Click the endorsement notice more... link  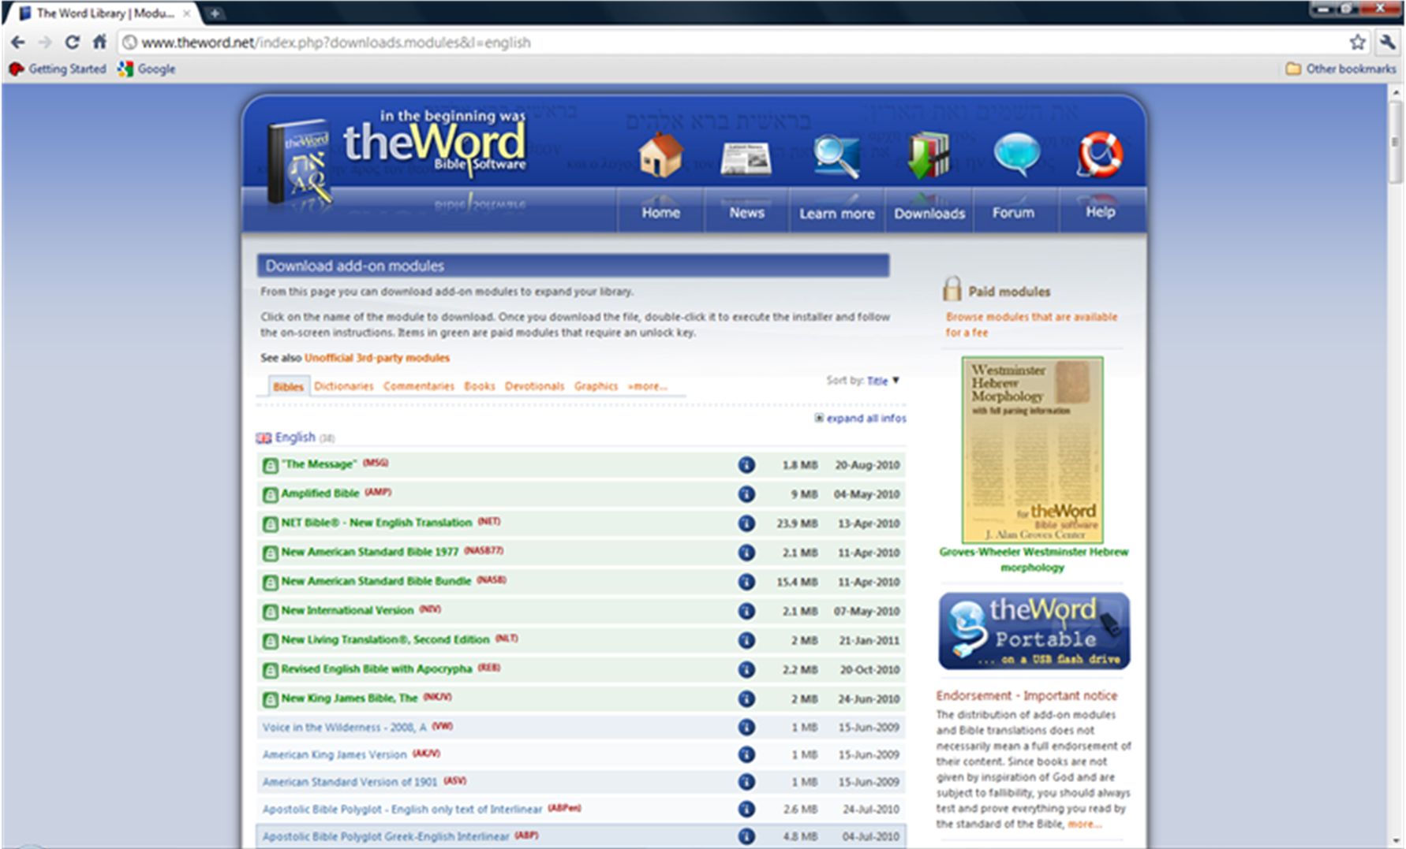1085,824
